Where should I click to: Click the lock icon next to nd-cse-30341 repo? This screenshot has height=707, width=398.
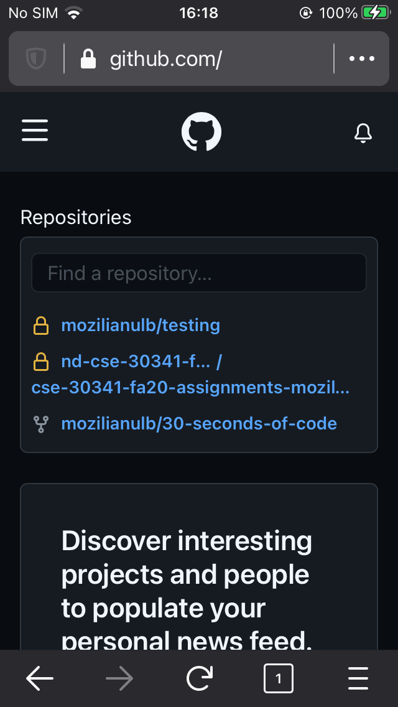coord(42,362)
